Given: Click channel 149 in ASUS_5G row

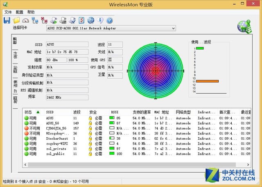Looking at the screenshot, I should click(x=76, y=123).
